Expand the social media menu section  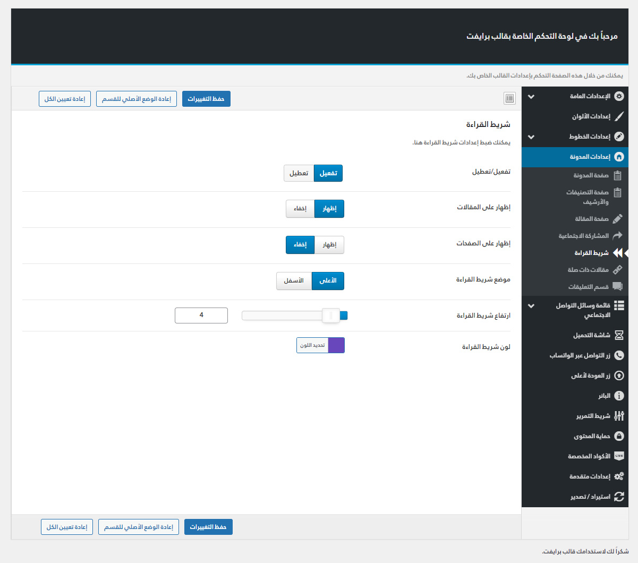pyautogui.click(x=531, y=306)
